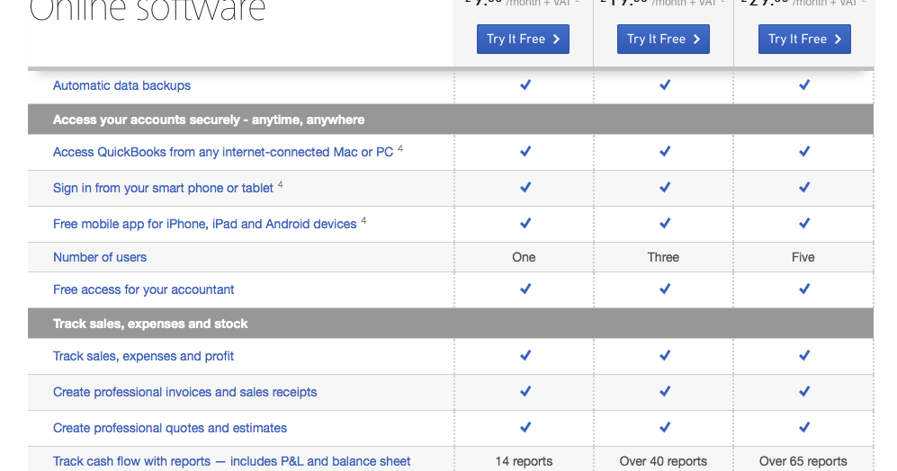The width and height of the screenshot is (897, 471).
Task: Click third-plan checkmark in Automatic data backups row
Action: [x=804, y=84]
